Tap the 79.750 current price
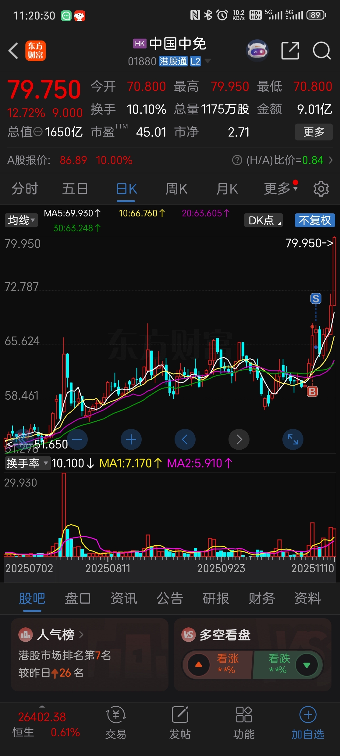Screen dimensions: 340x756 coord(44,90)
